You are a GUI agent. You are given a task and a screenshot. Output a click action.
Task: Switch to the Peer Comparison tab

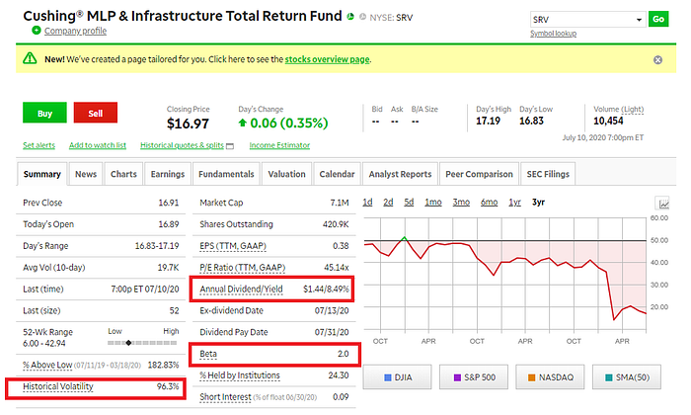(479, 174)
